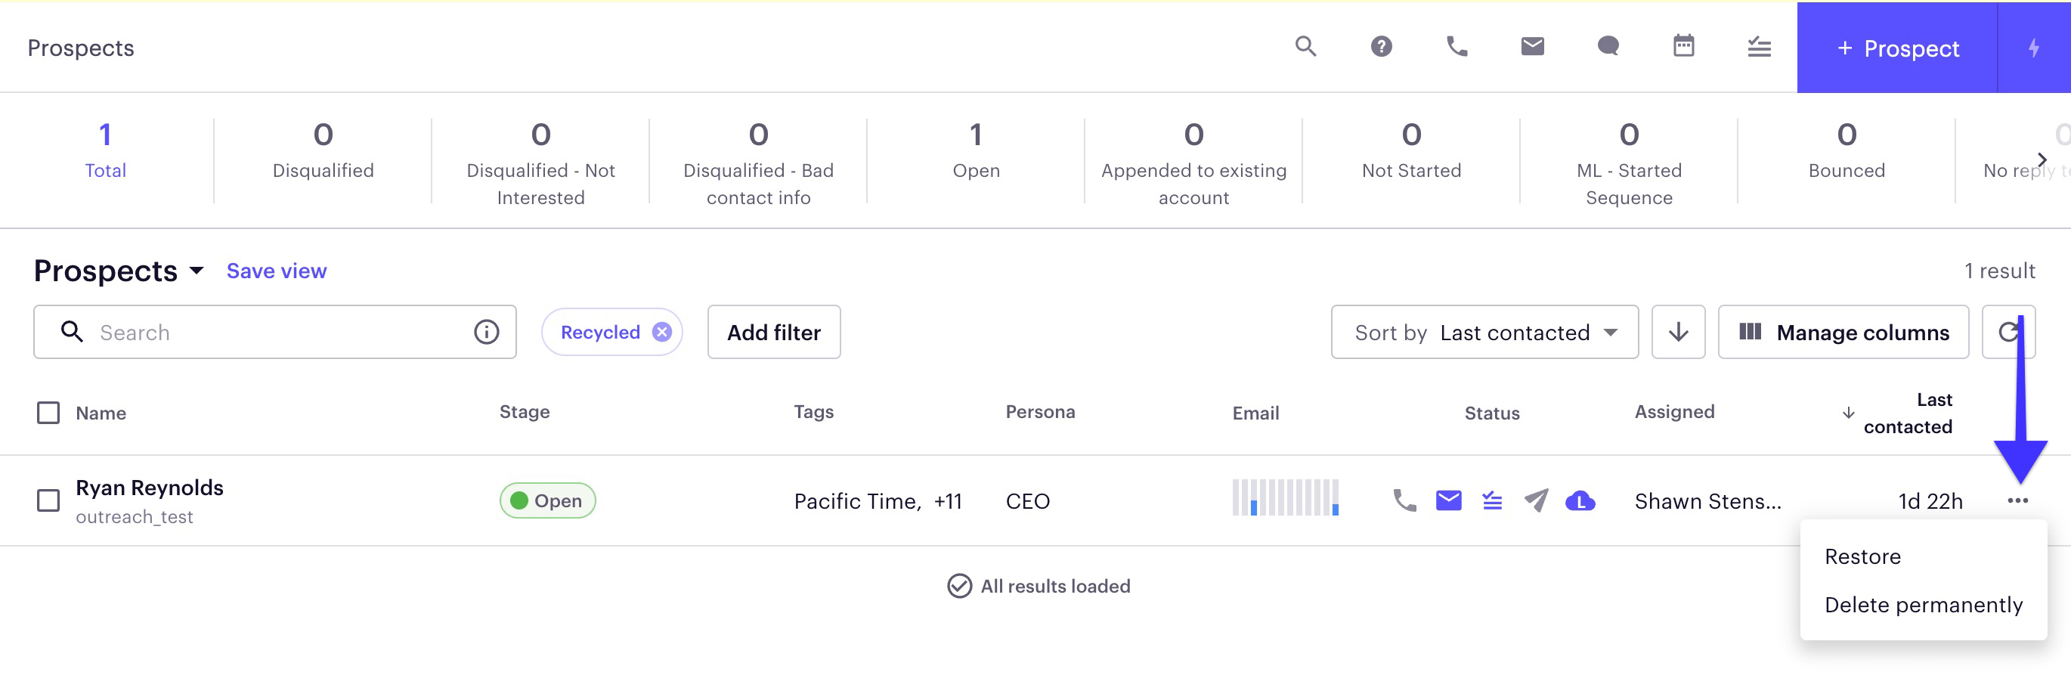Click the help question mark icon
The width and height of the screenshot is (2071, 700).
1381,47
